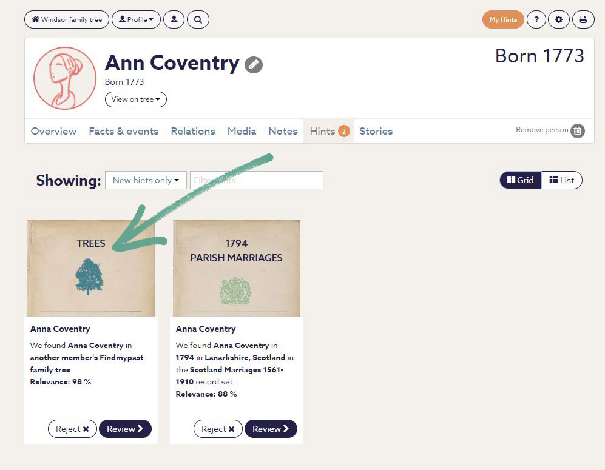Click Ann Coventry's profile avatar

[x=65, y=78]
